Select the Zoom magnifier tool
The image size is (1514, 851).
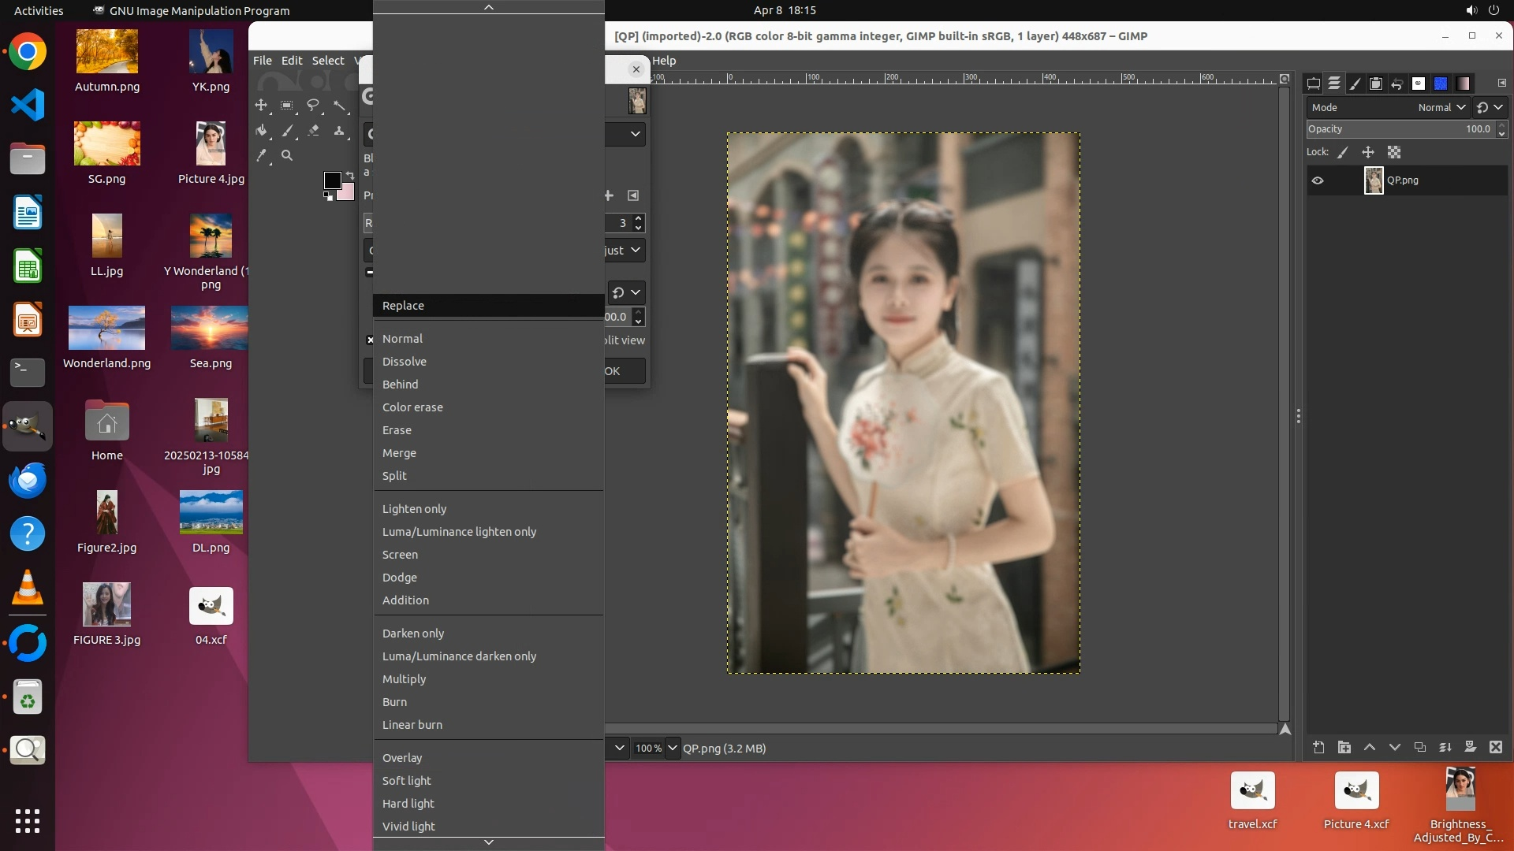[x=287, y=156]
